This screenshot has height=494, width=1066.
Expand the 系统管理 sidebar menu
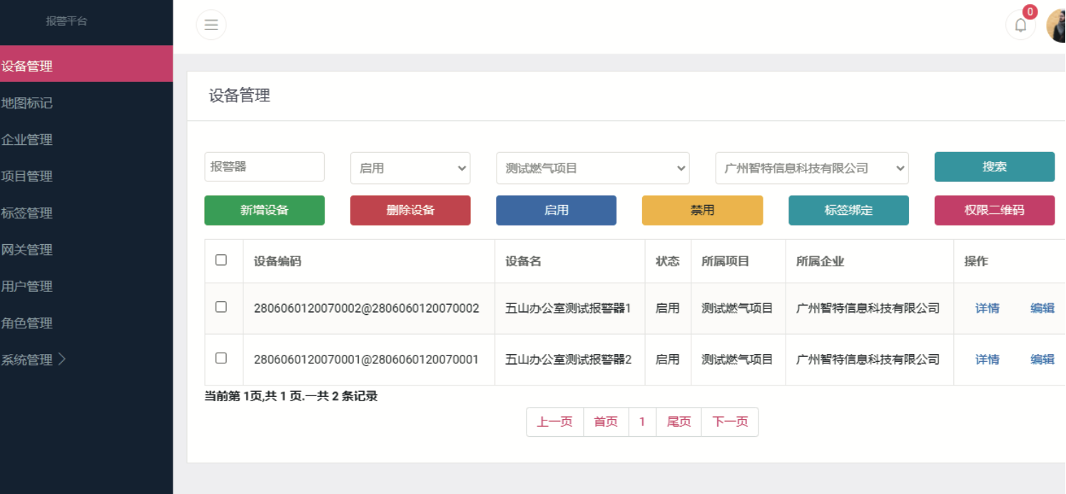[x=34, y=360]
